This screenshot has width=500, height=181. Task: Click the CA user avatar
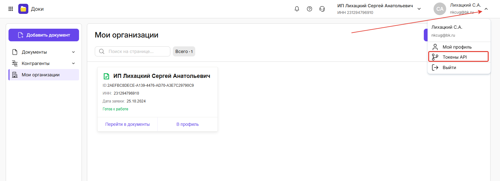coord(440,9)
